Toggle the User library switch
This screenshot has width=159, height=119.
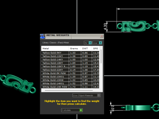point(97,43)
